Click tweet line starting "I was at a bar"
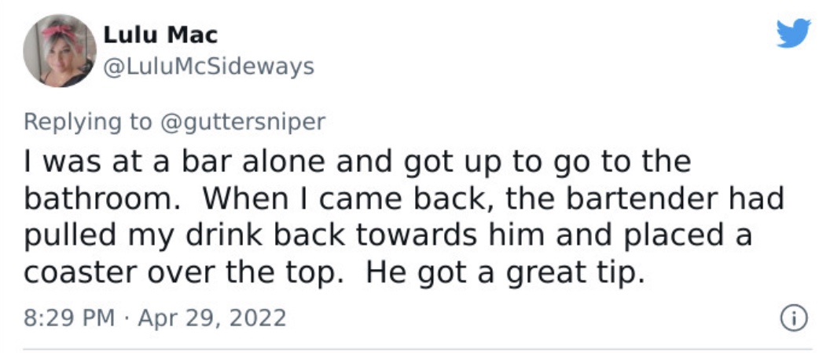Image resolution: width=830 pixels, height=353 pixels. coord(358,162)
